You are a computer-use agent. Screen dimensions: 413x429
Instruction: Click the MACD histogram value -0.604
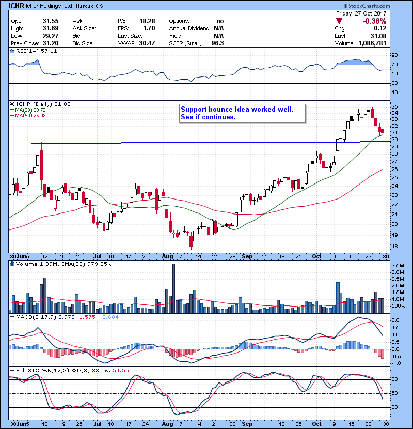click(x=109, y=317)
